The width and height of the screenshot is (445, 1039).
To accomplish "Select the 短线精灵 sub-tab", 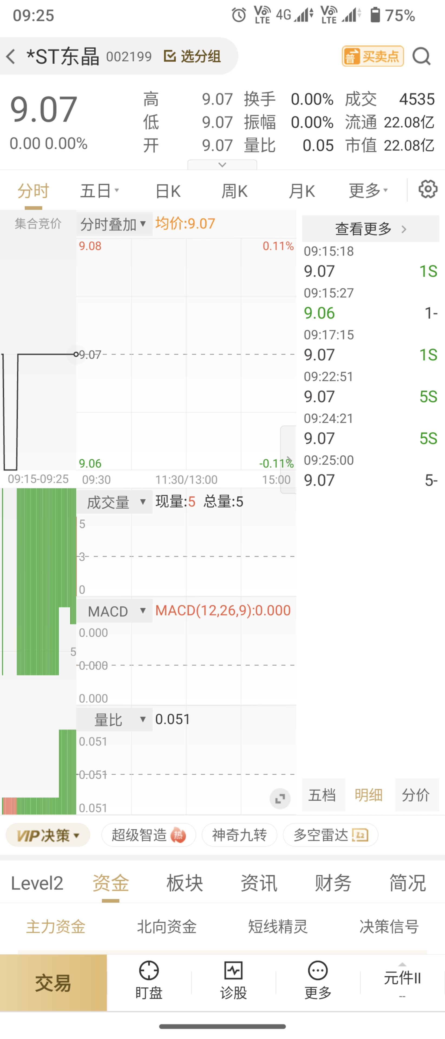I will (278, 927).
